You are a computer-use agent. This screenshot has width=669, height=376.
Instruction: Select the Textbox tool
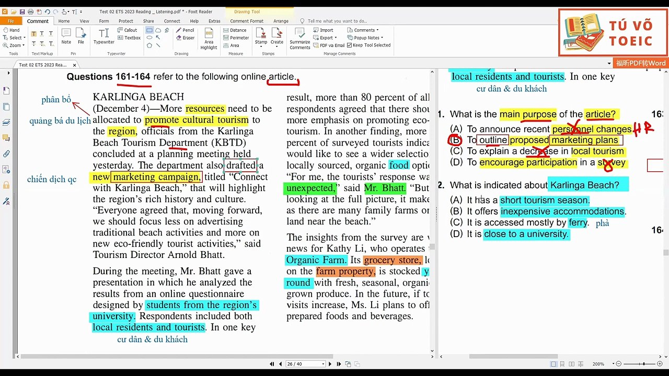(129, 38)
